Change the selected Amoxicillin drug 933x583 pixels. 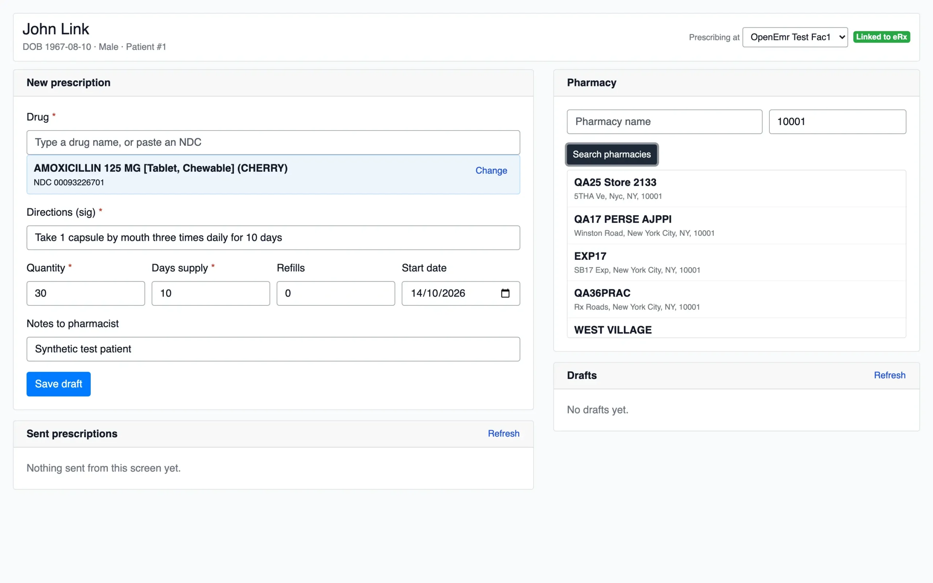point(491,171)
